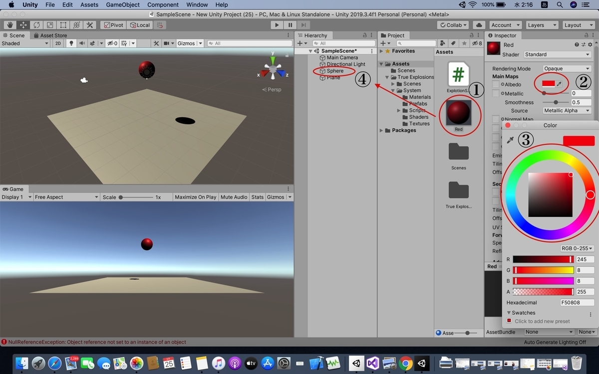
Task: Click the Hexadecimal F50808 field
Action: tap(577, 302)
